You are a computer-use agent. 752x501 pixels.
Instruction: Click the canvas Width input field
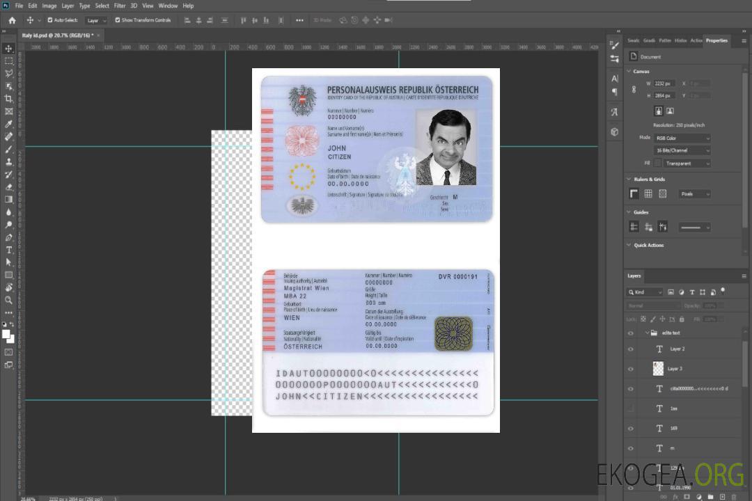[664, 83]
